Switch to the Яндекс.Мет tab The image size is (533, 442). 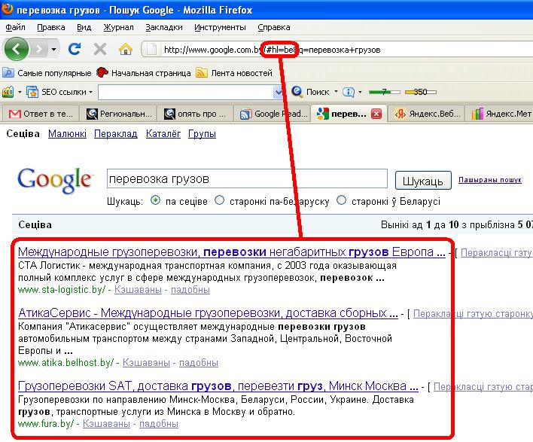[500, 114]
